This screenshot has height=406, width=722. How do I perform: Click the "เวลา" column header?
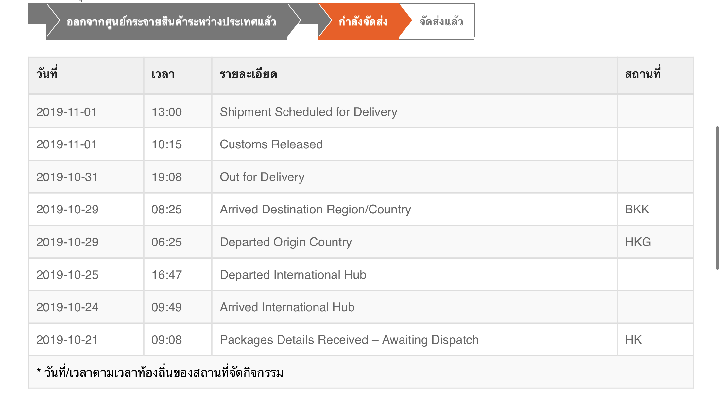click(x=163, y=74)
